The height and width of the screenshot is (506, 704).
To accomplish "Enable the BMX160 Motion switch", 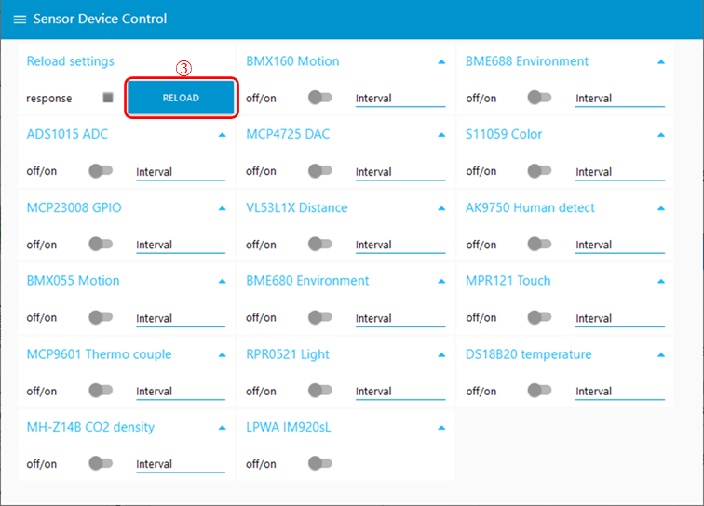I will point(320,98).
